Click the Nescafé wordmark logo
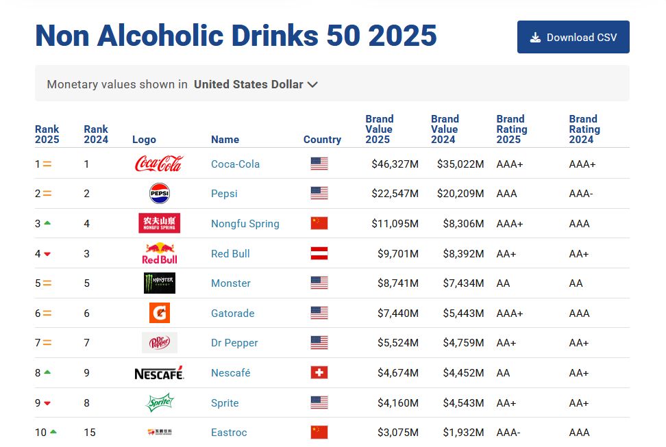 [159, 373]
